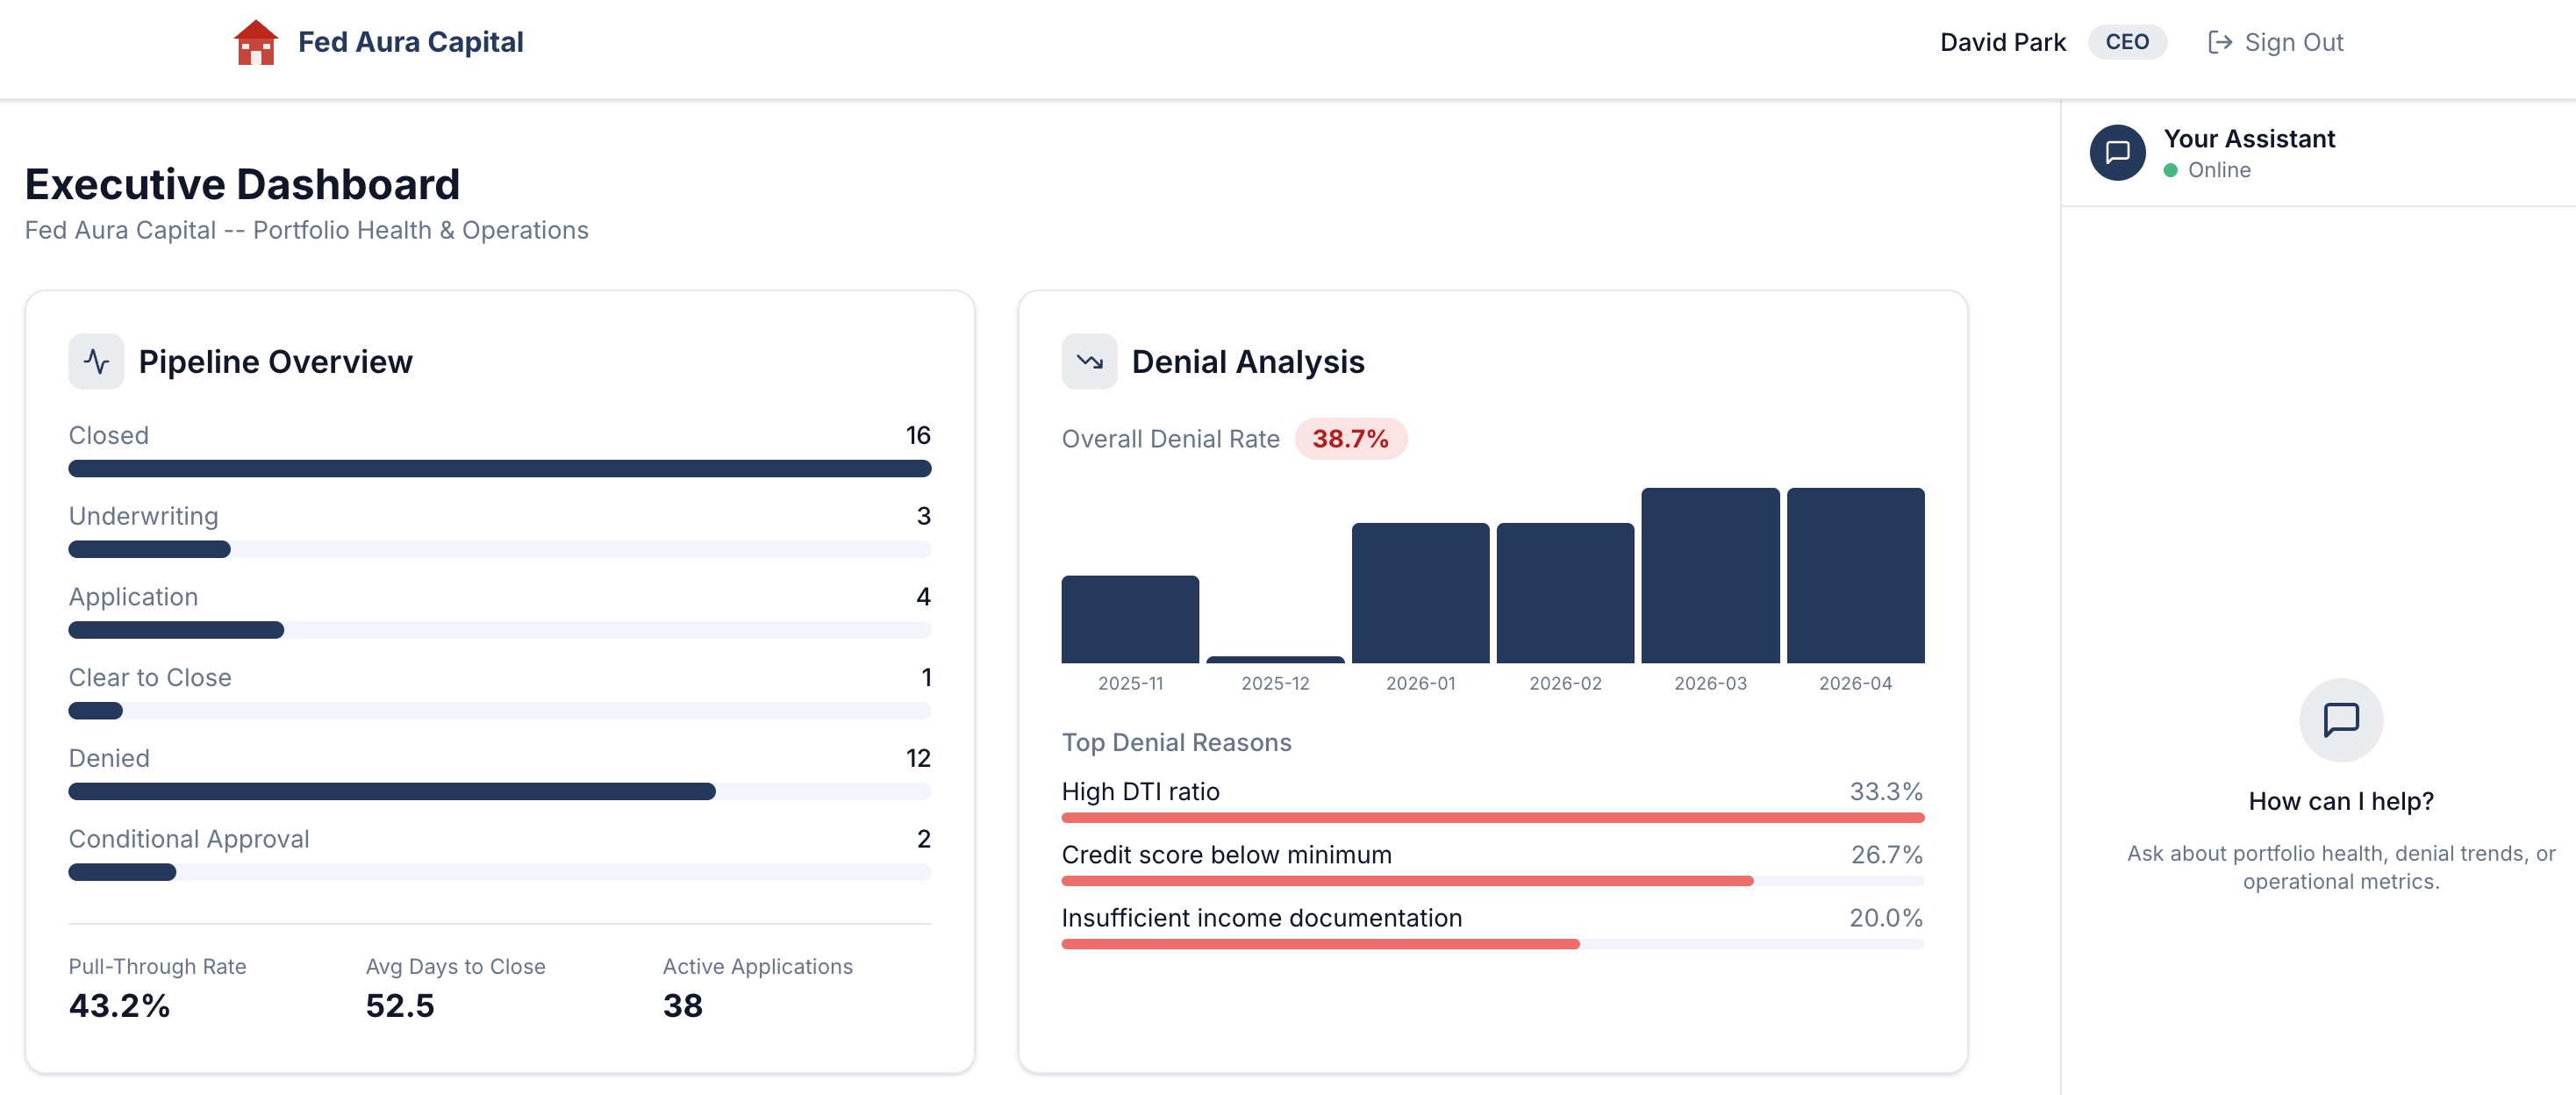Click the Denial Analysis trending-down icon

[x=1089, y=361]
